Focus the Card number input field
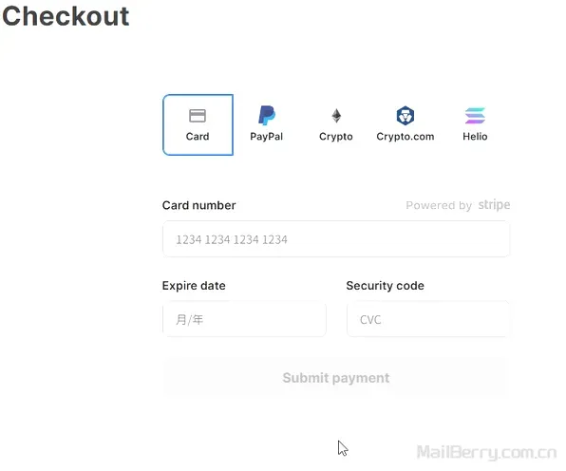Viewport: 566px width, 471px height. point(336,239)
